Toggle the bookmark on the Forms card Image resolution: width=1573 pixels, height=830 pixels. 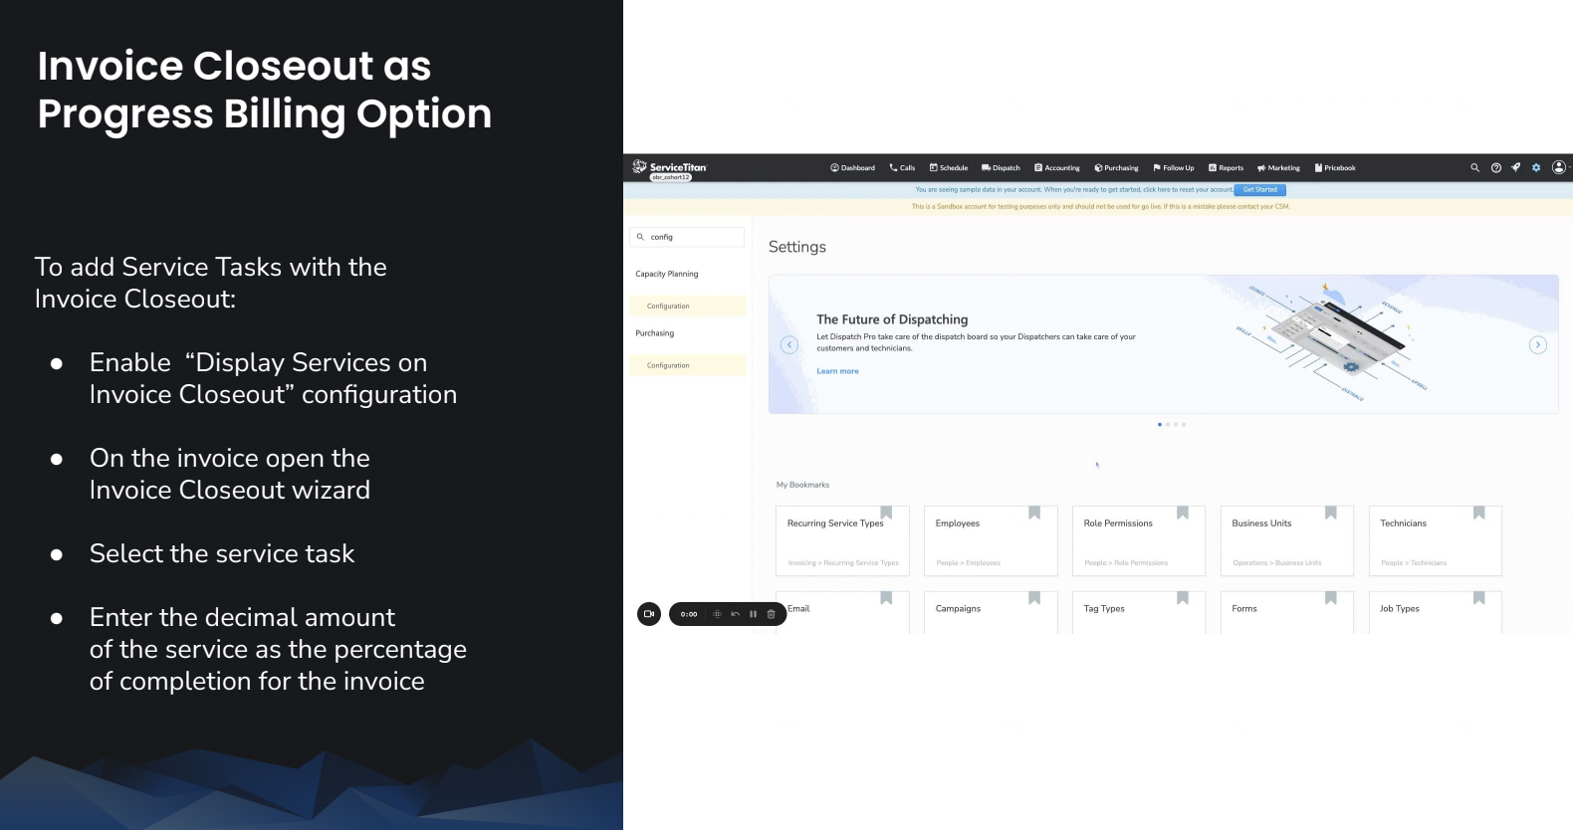(x=1331, y=598)
